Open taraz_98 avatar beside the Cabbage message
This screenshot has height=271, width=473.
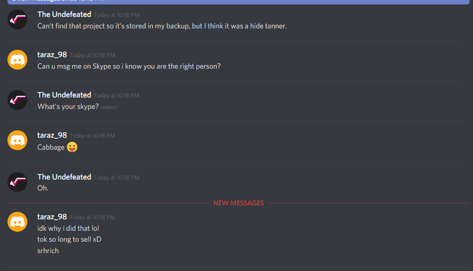17,140
